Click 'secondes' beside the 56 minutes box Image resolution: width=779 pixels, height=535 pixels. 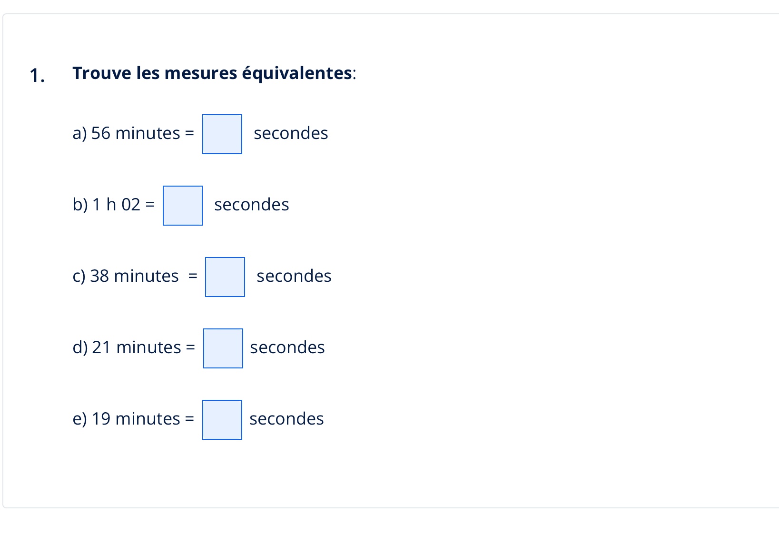tap(291, 133)
